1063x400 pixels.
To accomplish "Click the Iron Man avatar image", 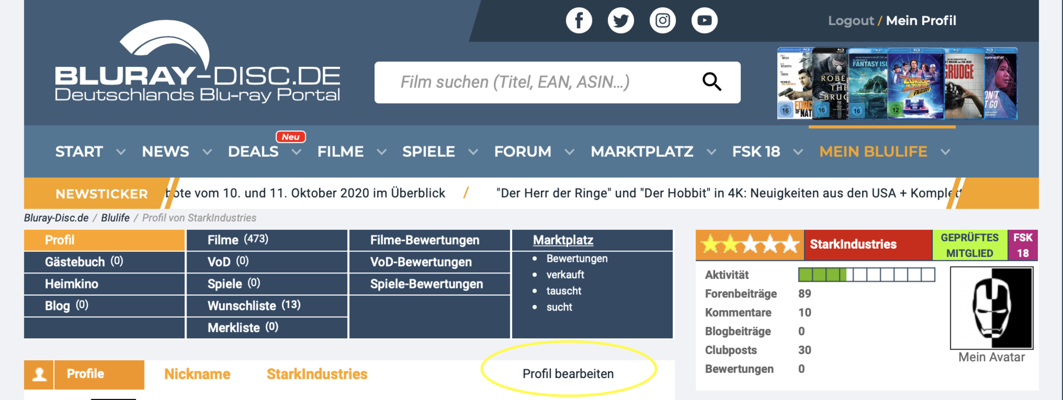I will coord(992,308).
